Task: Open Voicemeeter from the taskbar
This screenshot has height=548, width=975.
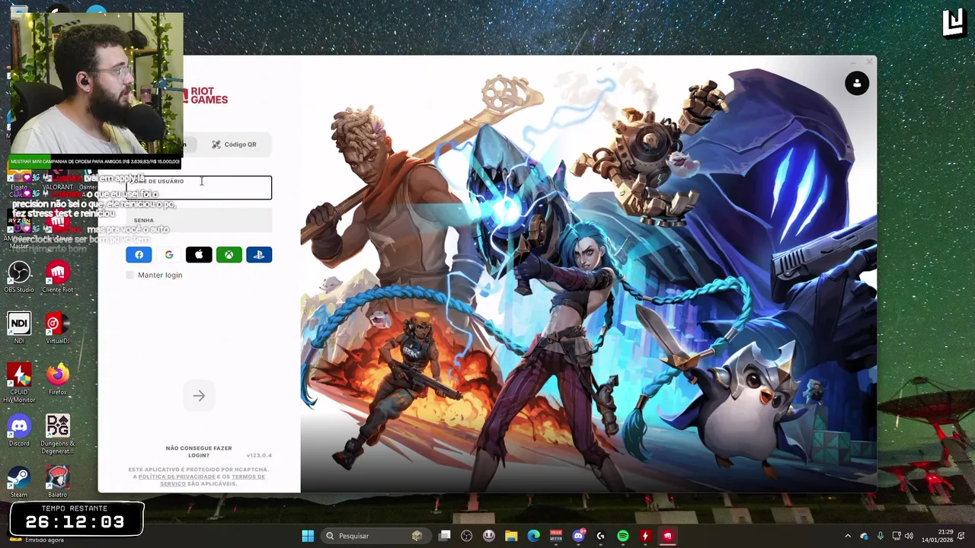Action: (556, 536)
